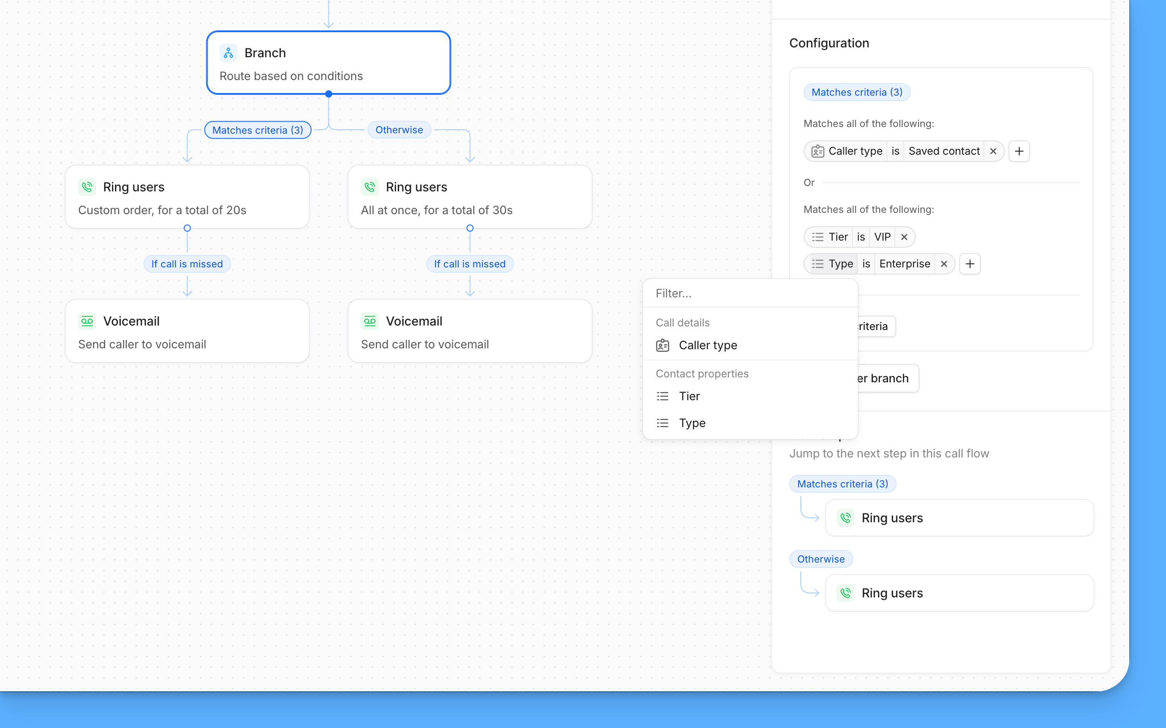Image resolution: width=1166 pixels, height=728 pixels.
Task: Click the connector dot below All at once Ring users node
Action: coord(470,228)
